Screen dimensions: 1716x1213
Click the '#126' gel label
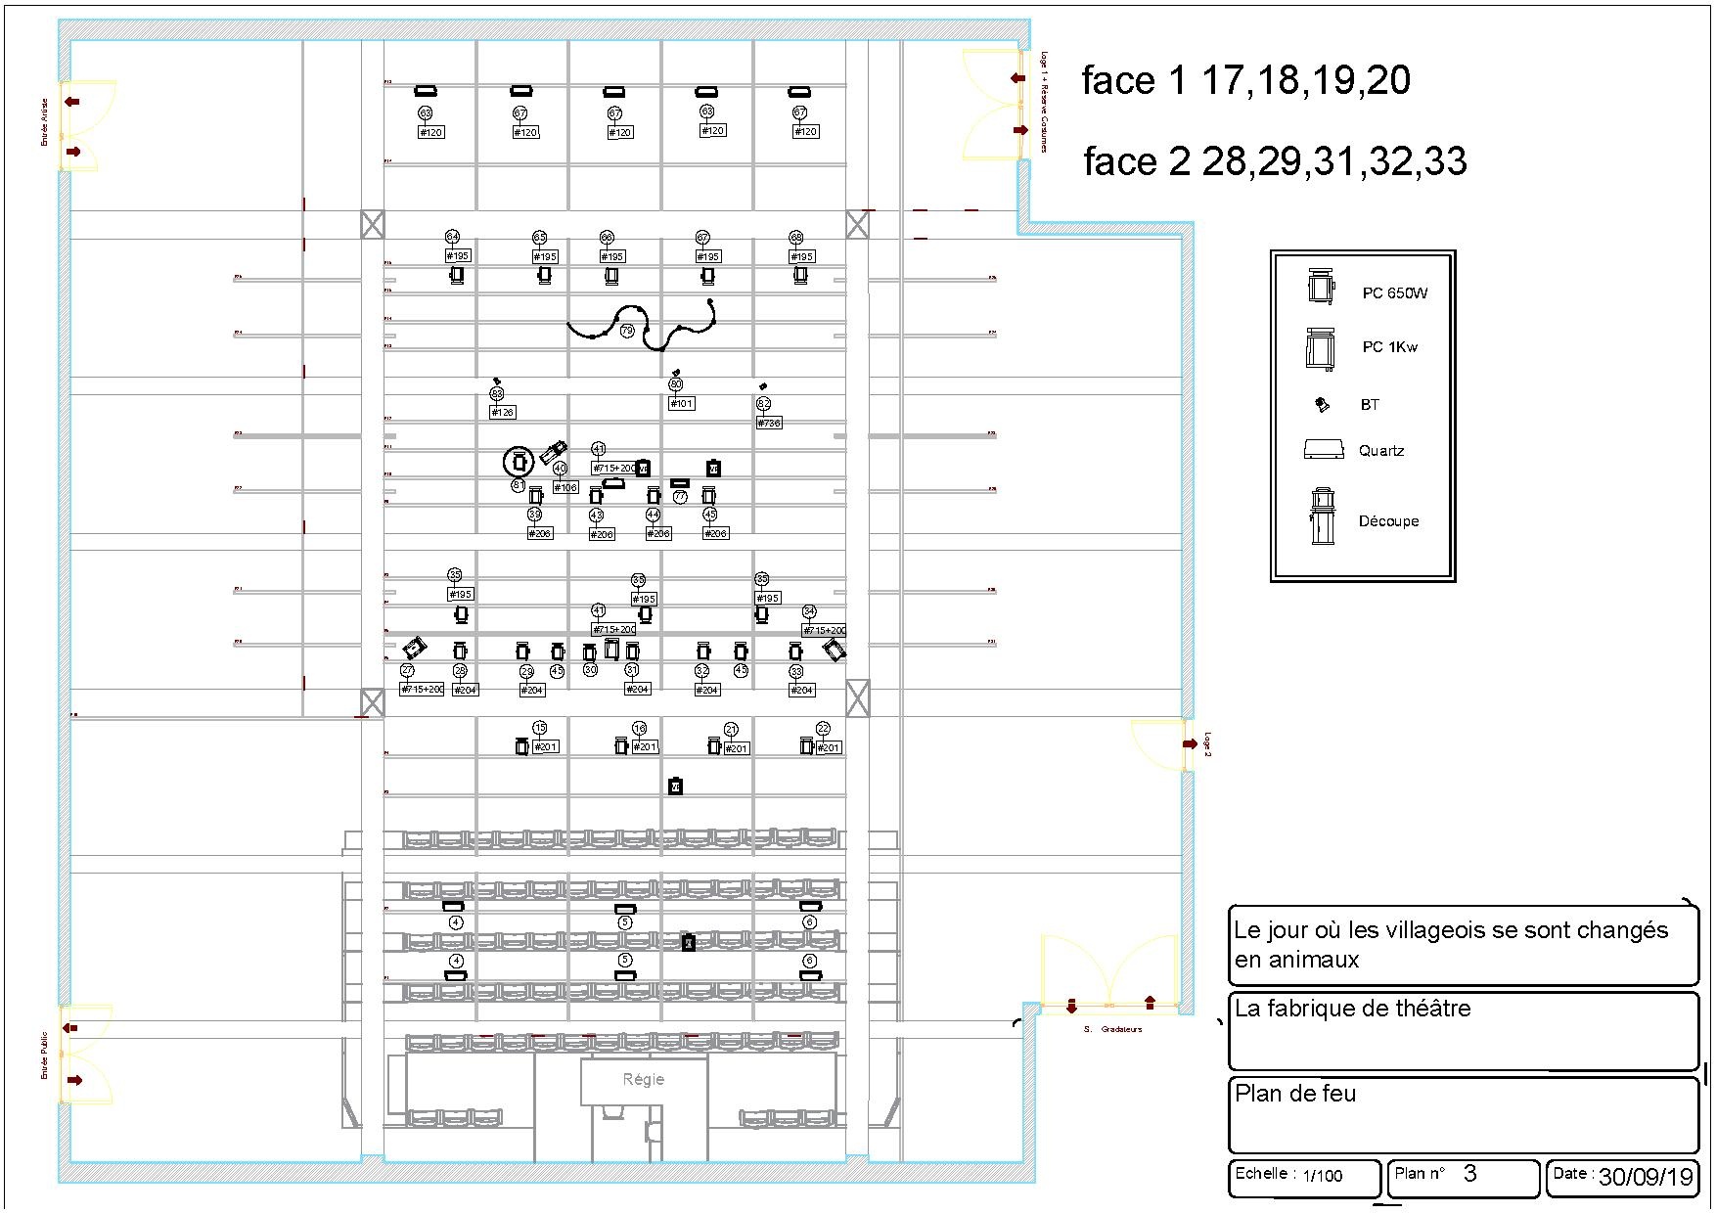502,413
